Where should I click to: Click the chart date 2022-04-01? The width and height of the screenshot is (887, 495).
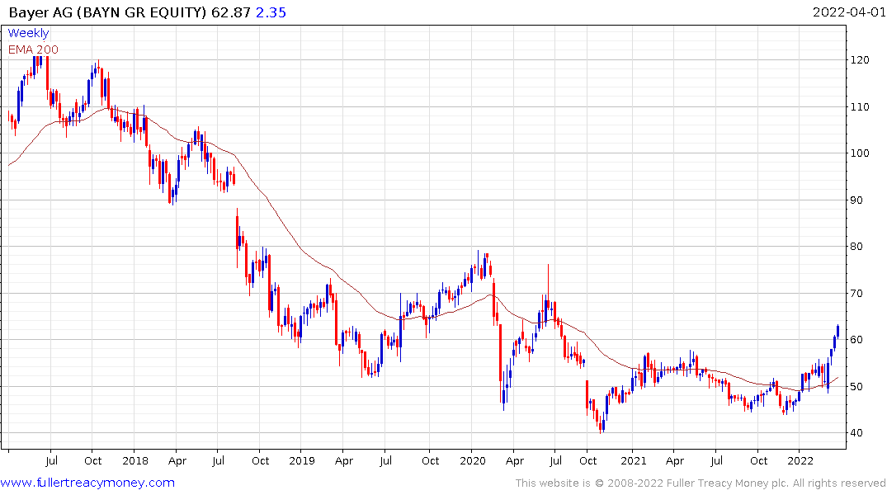[848, 12]
